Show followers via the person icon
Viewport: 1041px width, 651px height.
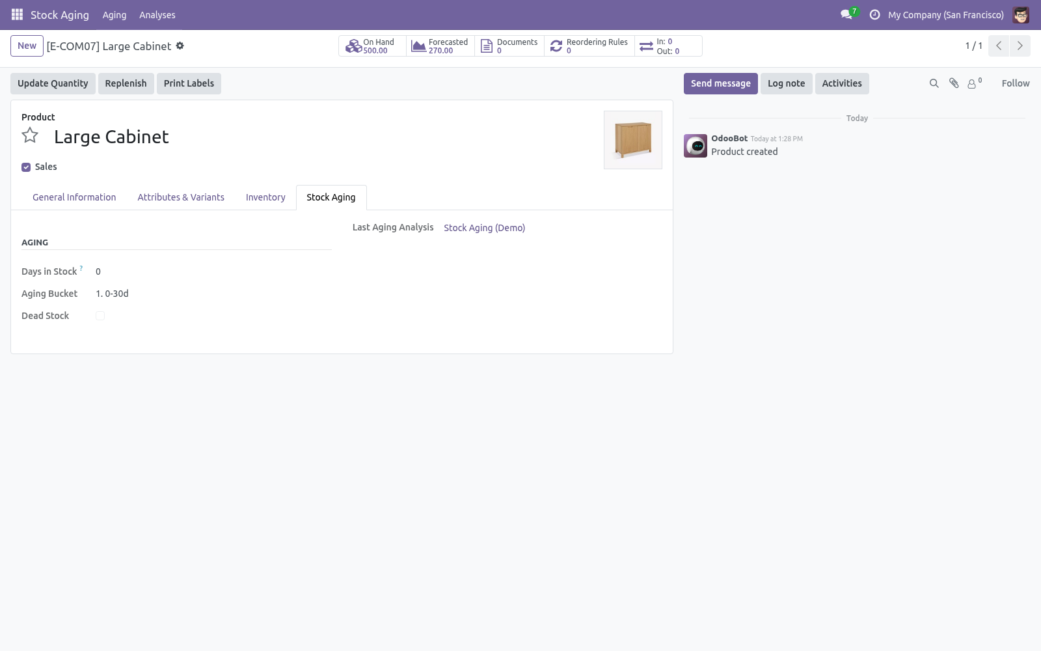[x=974, y=83]
